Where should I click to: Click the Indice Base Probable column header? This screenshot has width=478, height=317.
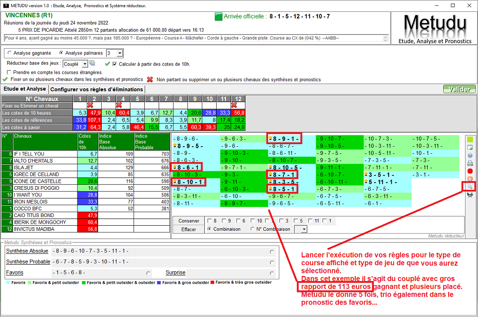click(152, 142)
